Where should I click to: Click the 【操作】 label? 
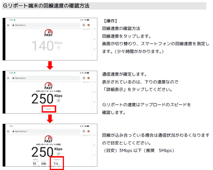coord(110,21)
